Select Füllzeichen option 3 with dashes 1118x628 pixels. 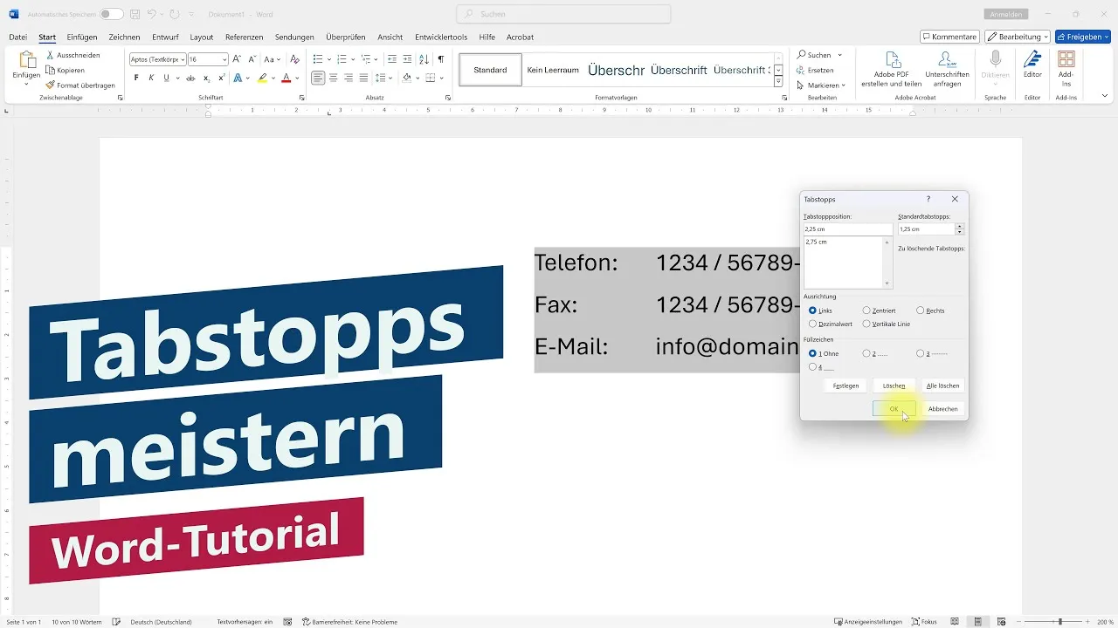921,352
